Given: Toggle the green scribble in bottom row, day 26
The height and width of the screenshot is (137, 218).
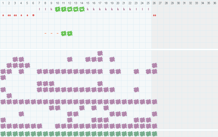Looking at the screenshot, I should (154, 134).
